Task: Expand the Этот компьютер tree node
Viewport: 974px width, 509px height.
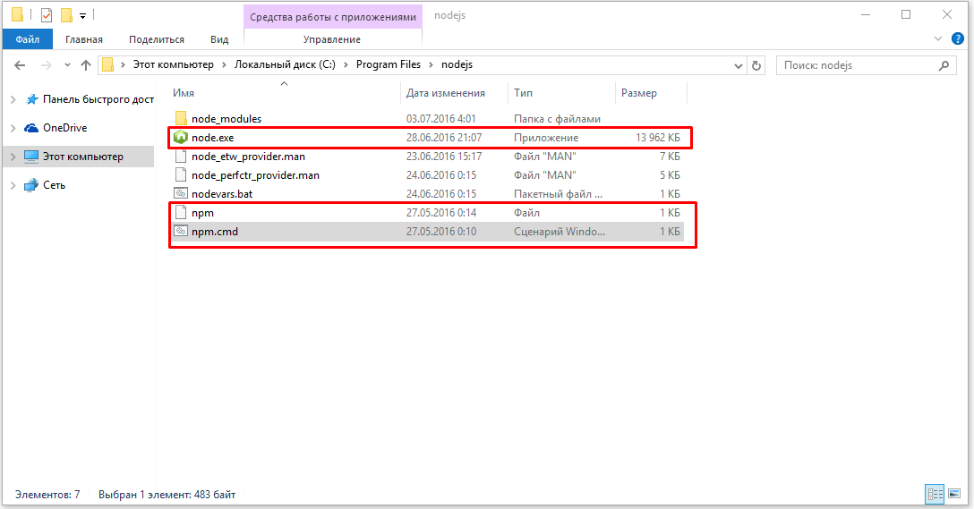Action: (13, 157)
